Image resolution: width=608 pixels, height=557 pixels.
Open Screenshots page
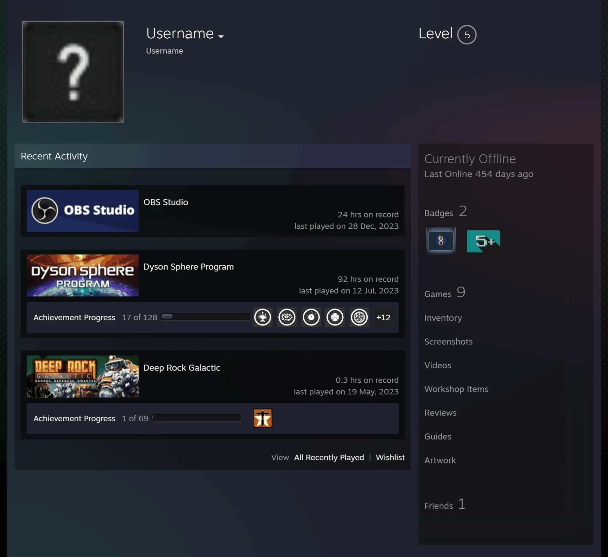click(448, 341)
